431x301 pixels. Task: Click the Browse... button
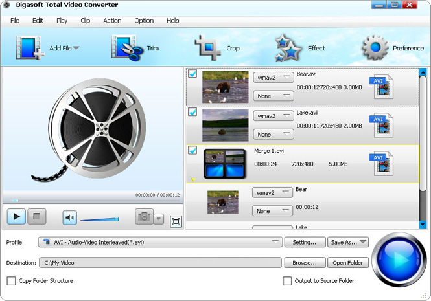(x=305, y=263)
